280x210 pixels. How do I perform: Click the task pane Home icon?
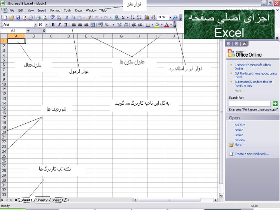click(x=244, y=44)
